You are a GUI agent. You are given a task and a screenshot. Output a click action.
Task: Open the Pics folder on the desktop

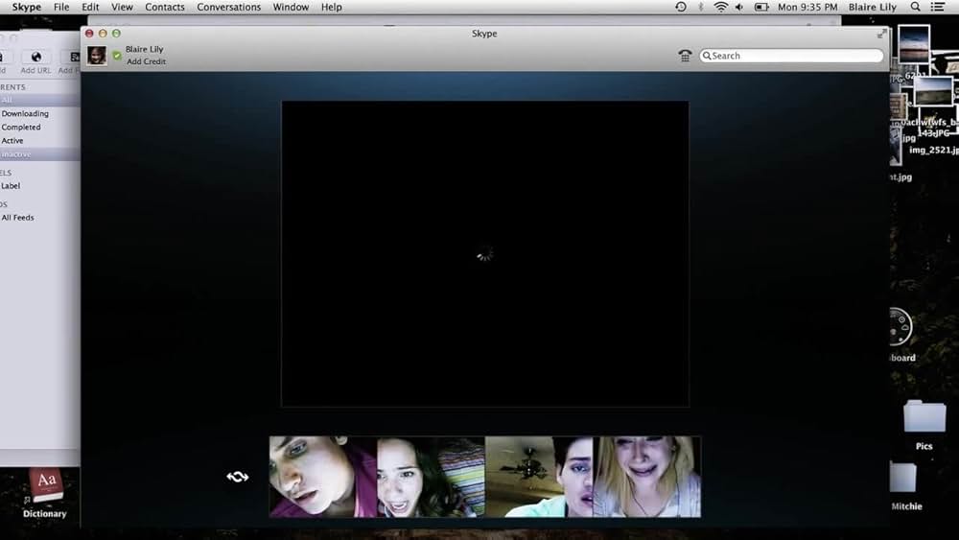[x=924, y=420]
